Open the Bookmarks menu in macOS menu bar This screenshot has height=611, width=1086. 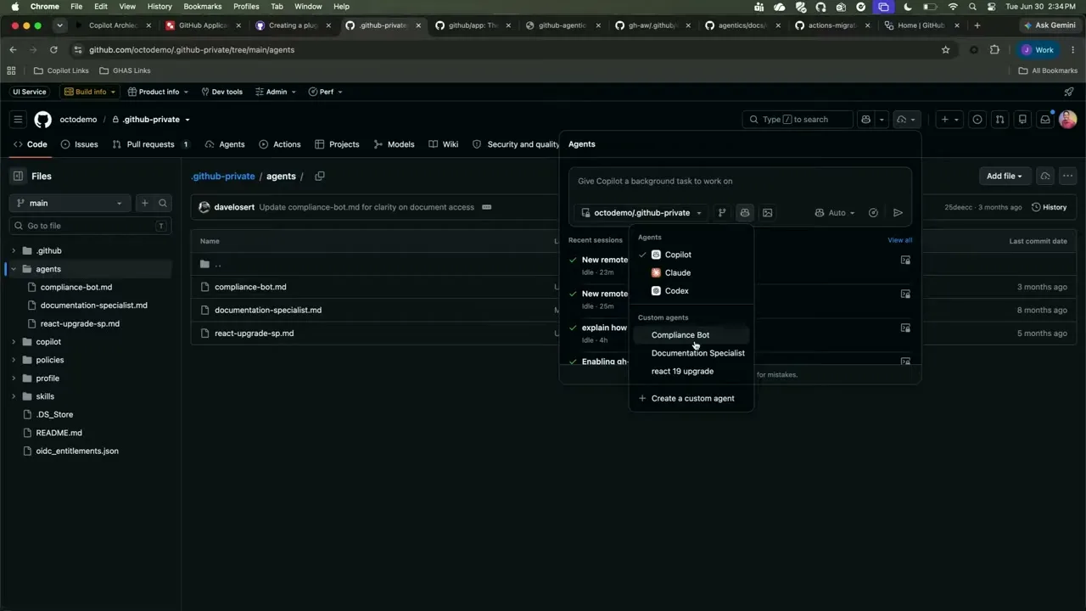click(x=202, y=6)
